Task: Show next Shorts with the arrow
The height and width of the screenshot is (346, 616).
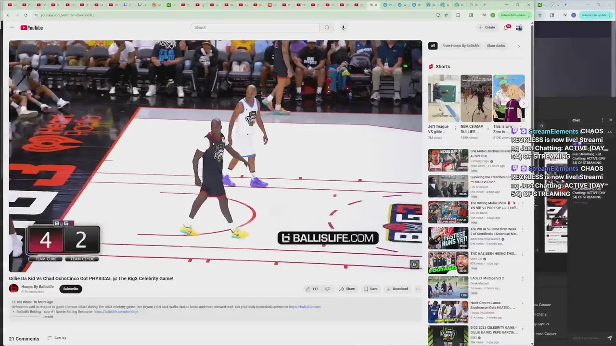Action: coord(523,103)
